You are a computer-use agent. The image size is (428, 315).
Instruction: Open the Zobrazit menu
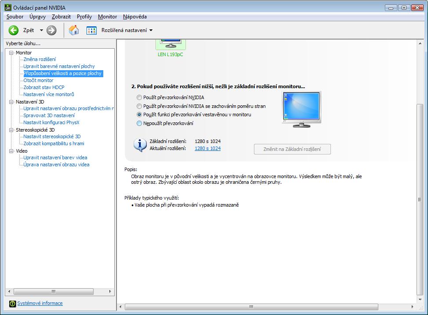pos(61,17)
